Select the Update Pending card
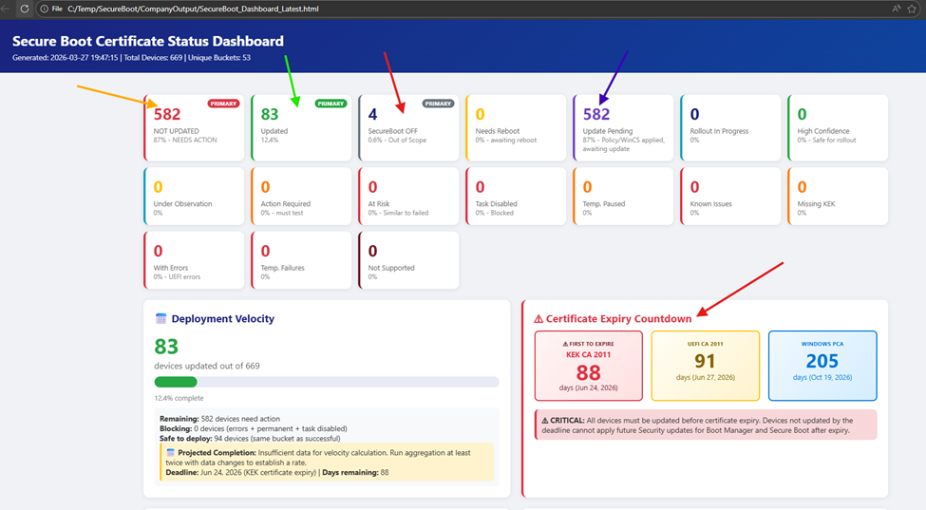The width and height of the screenshot is (926, 510). (x=623, y=126)
